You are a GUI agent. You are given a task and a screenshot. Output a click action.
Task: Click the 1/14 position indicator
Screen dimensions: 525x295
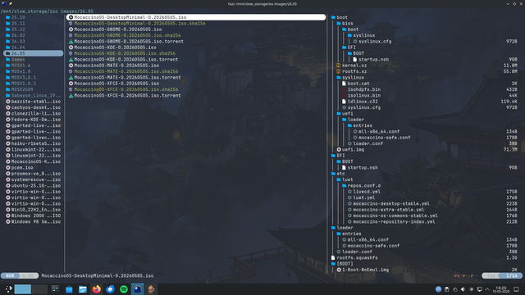(x=511, y=275)
